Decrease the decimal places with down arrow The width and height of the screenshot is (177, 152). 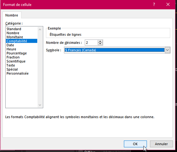tap(100, 44)
